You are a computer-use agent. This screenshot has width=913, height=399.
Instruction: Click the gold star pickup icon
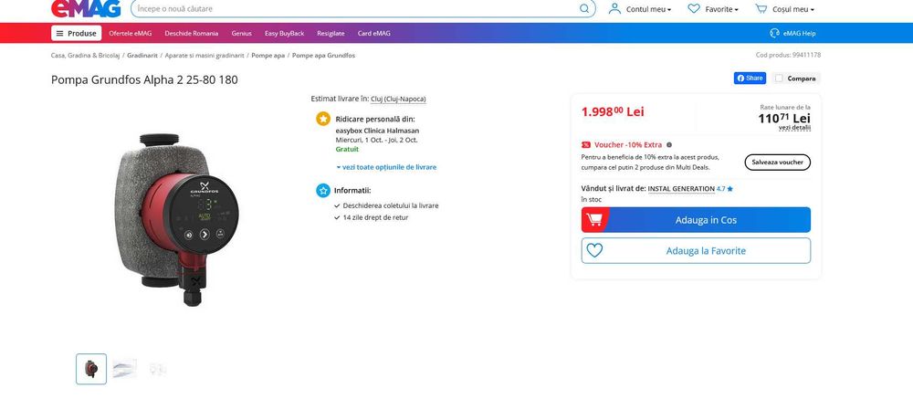coord(323,119)
